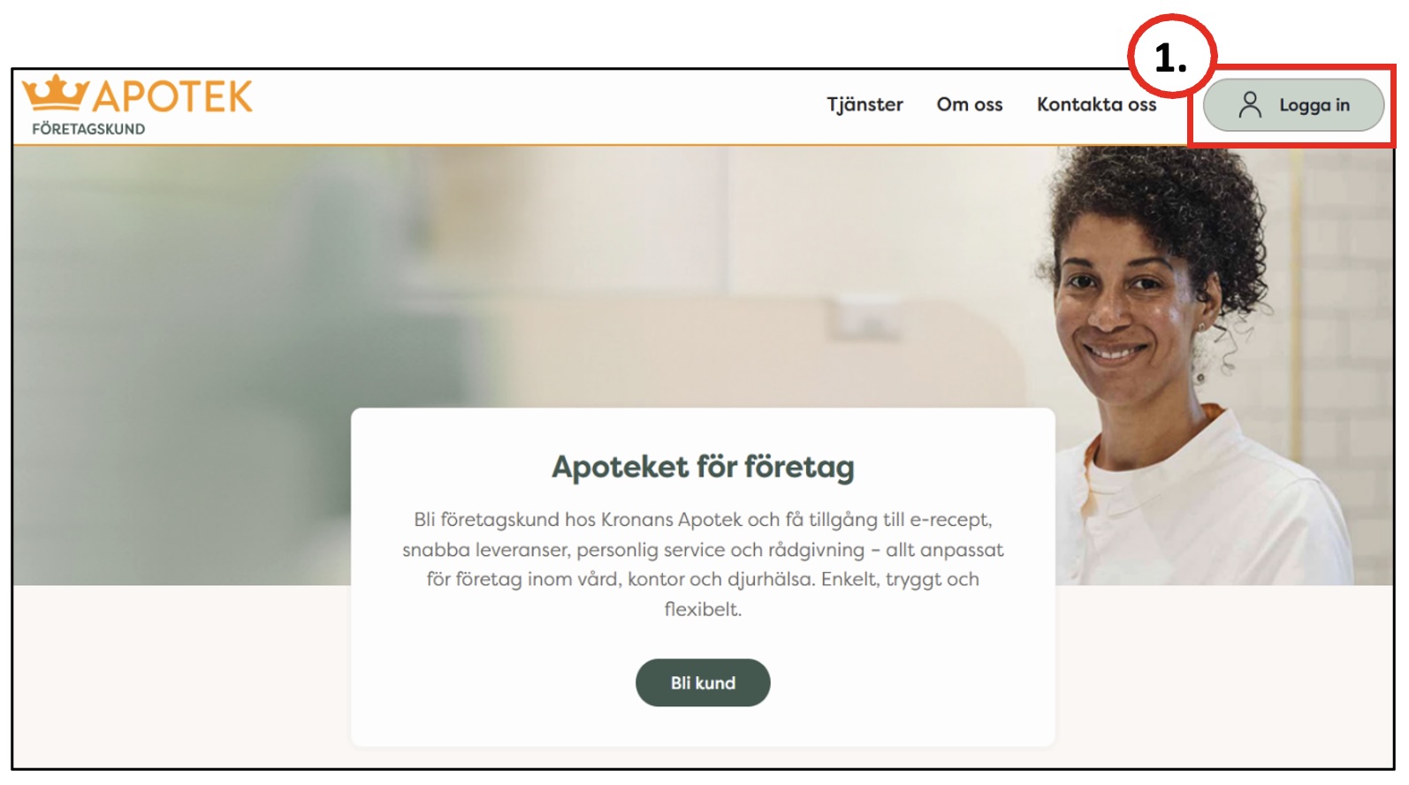This screenshot has width=1409, height=785.
Task: Click the FÖRETAGSKUND label under the logo
Action: click(88, 129)
